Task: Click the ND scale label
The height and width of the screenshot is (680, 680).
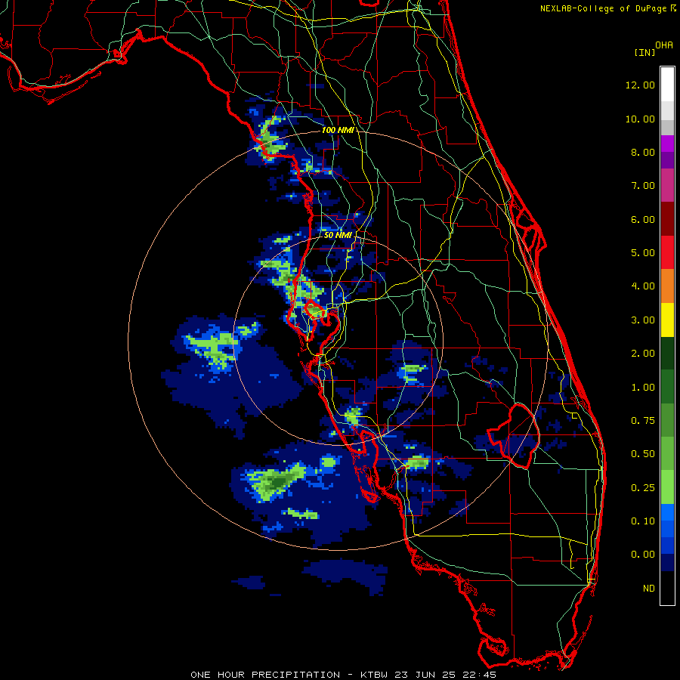Action: (x=649, y=589)
